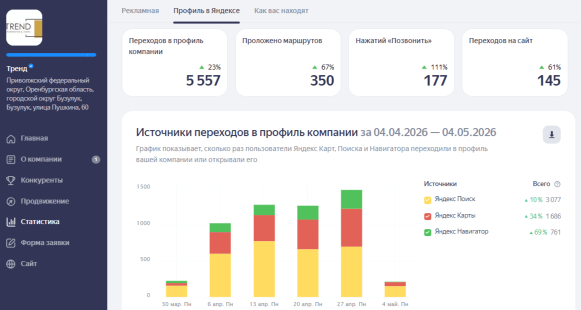Image resolution: width=581 pixels, height=310 pixels.
Task: Click the Форма заявки edit icon
Action: pyautogui.click(x=10, y=243)
